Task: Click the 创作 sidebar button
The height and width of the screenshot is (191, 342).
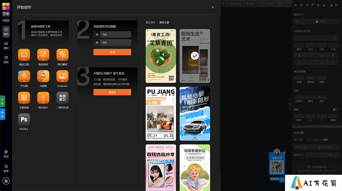Action: 6,31
